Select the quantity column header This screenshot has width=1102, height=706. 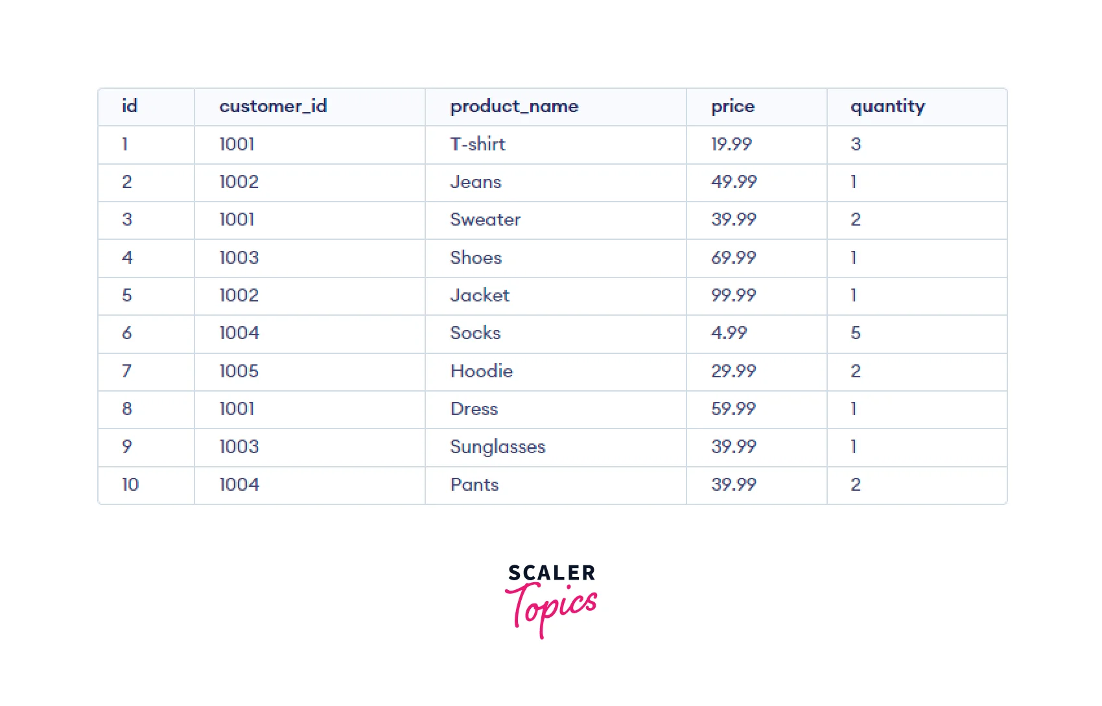(887, 106)
